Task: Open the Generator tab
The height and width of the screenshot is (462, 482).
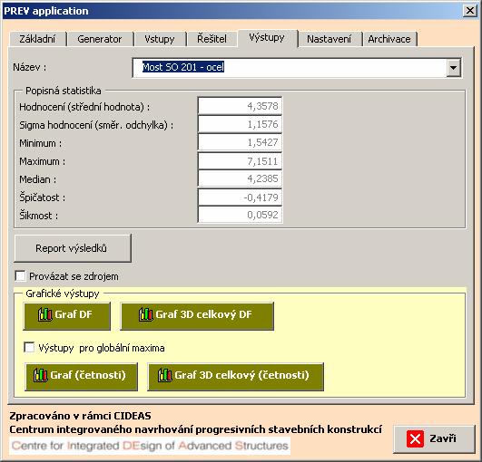Action: point(100,39)
